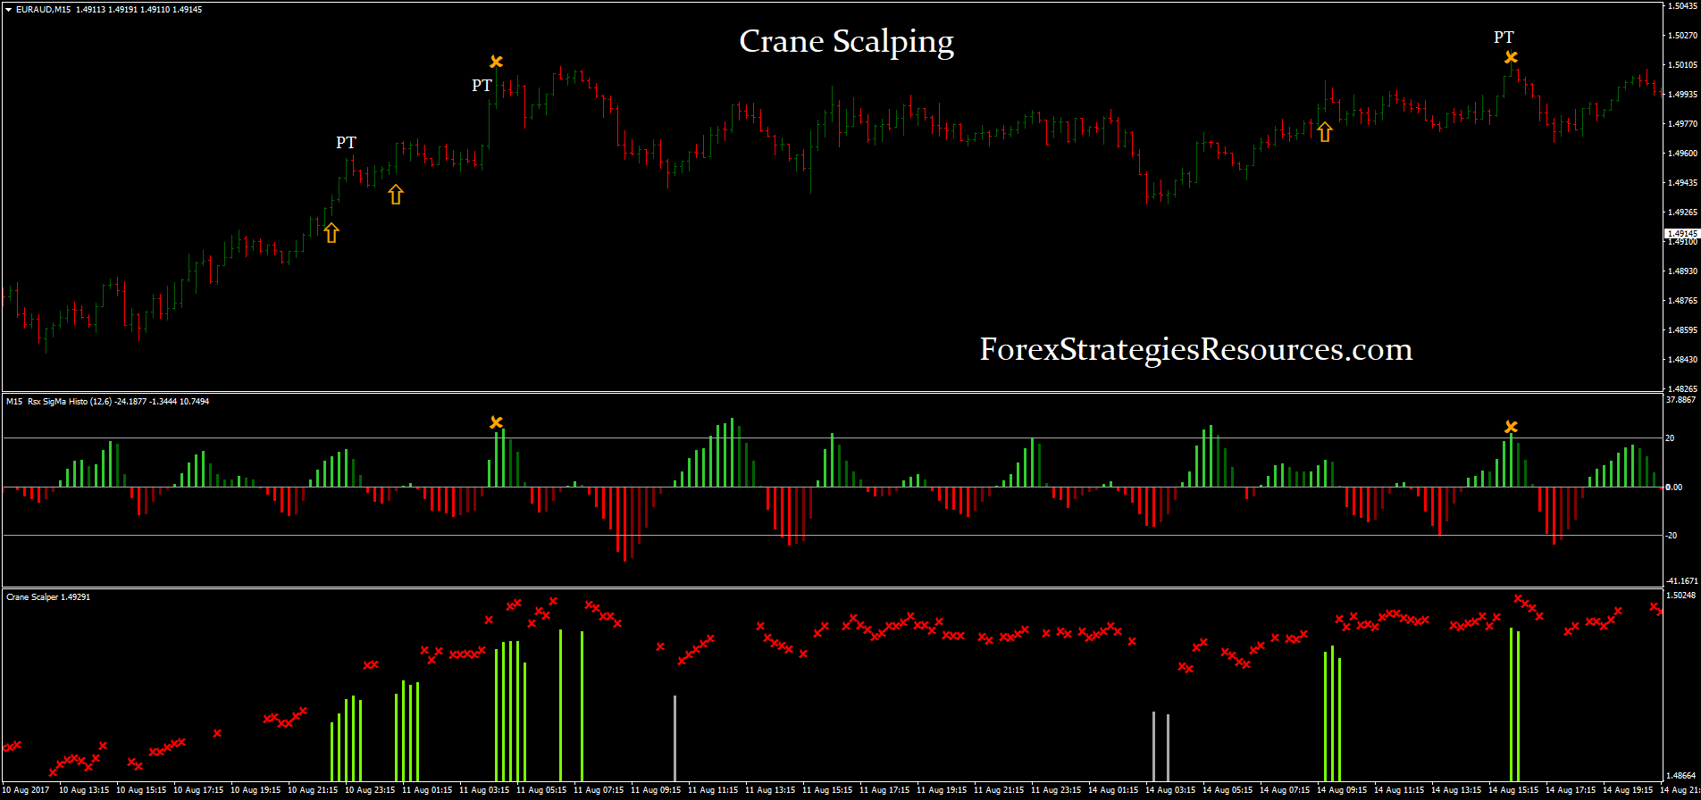Click the Crane Scalper scale value 1.50248

tap(1682, 596)
